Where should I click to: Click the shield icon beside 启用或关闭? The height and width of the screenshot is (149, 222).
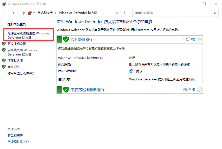click(4, 50)
